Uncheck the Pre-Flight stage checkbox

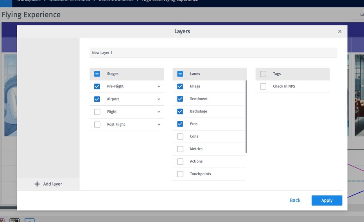(x=97, y=86)
